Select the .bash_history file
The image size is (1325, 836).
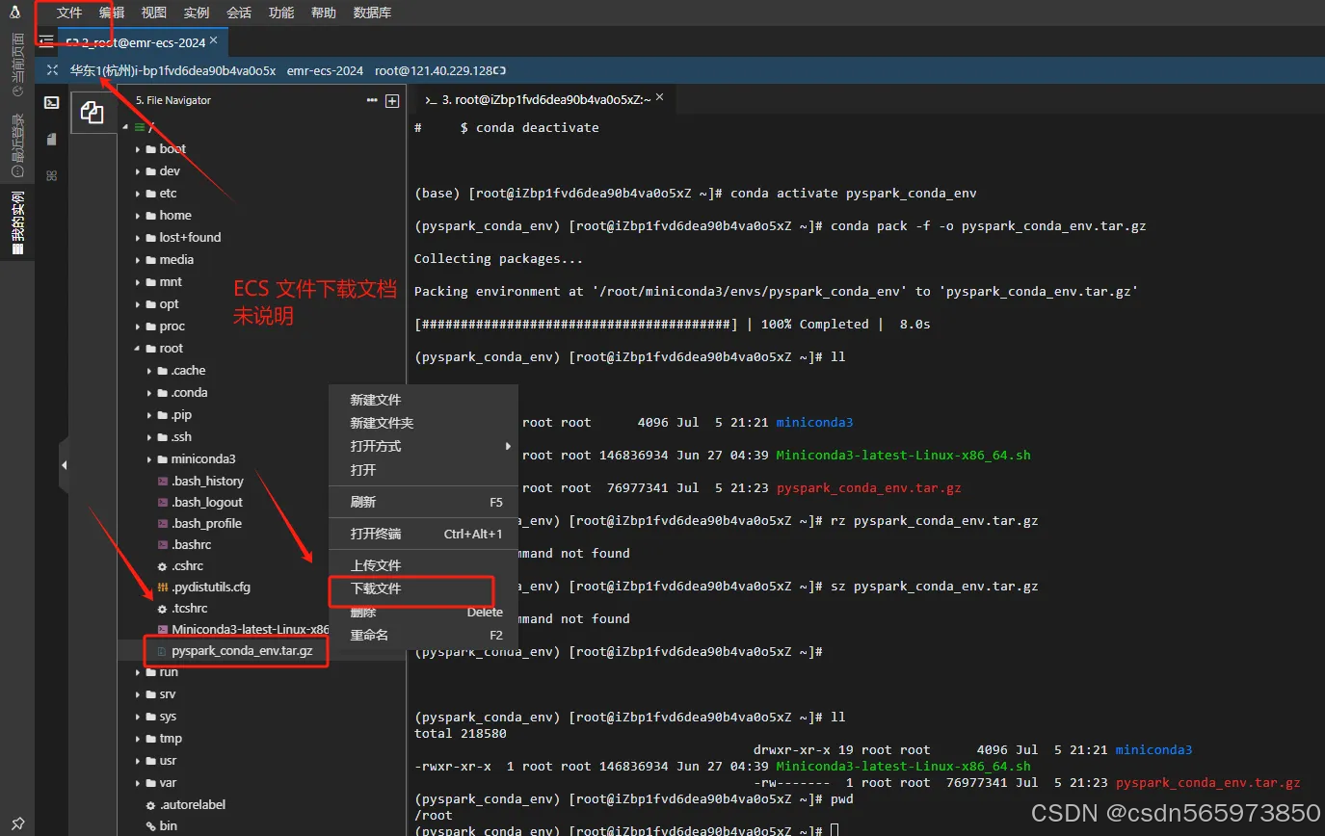click(x=207, y=482)
